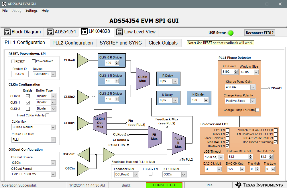Click the PLL1 N Mux block
The height and width of the screenshot is (188, 287).
click(x=178, y=143)
